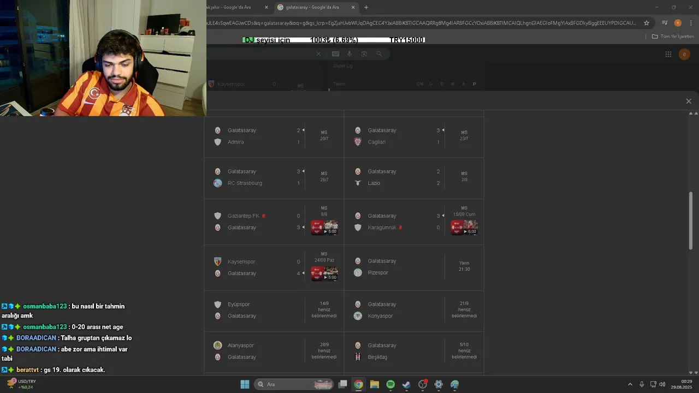Open the on-screen keyboard input tool

335,54
